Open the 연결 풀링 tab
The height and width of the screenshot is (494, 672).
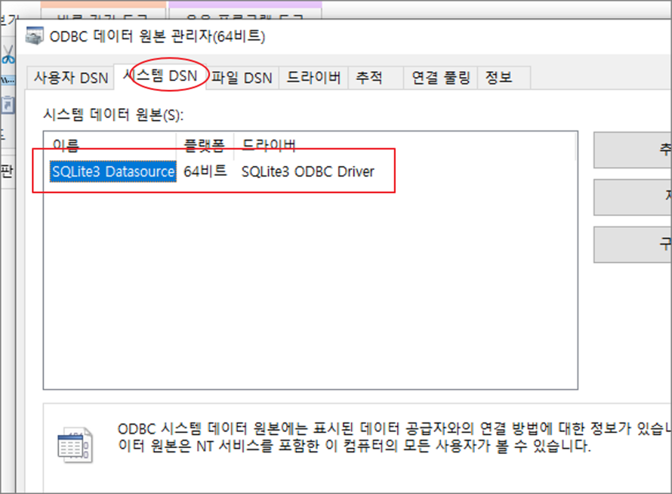click(x=441, y=78)
